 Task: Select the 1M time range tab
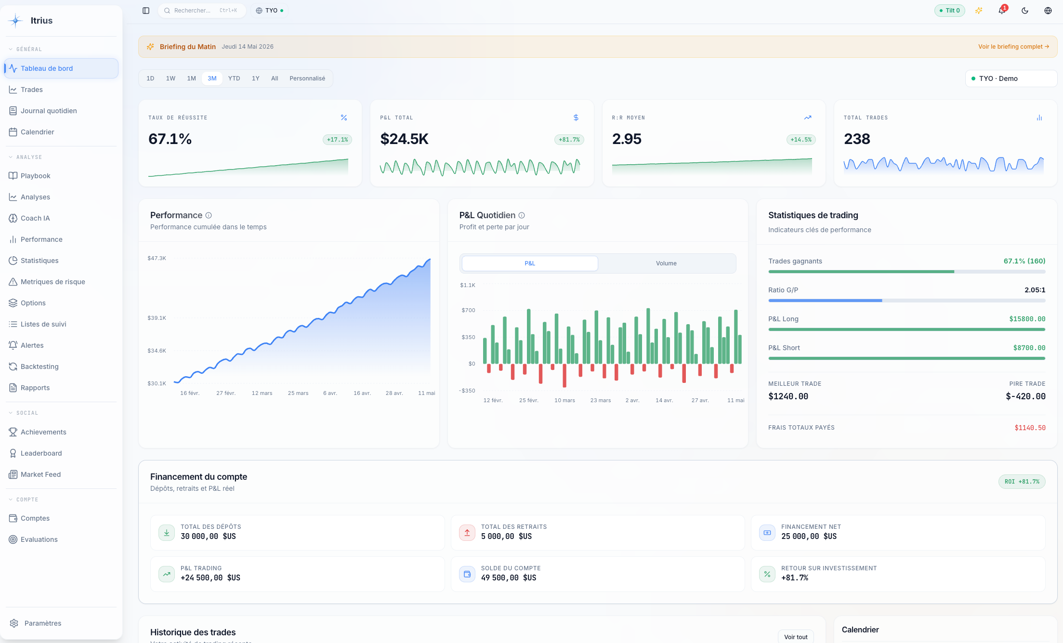click(191, 79)
